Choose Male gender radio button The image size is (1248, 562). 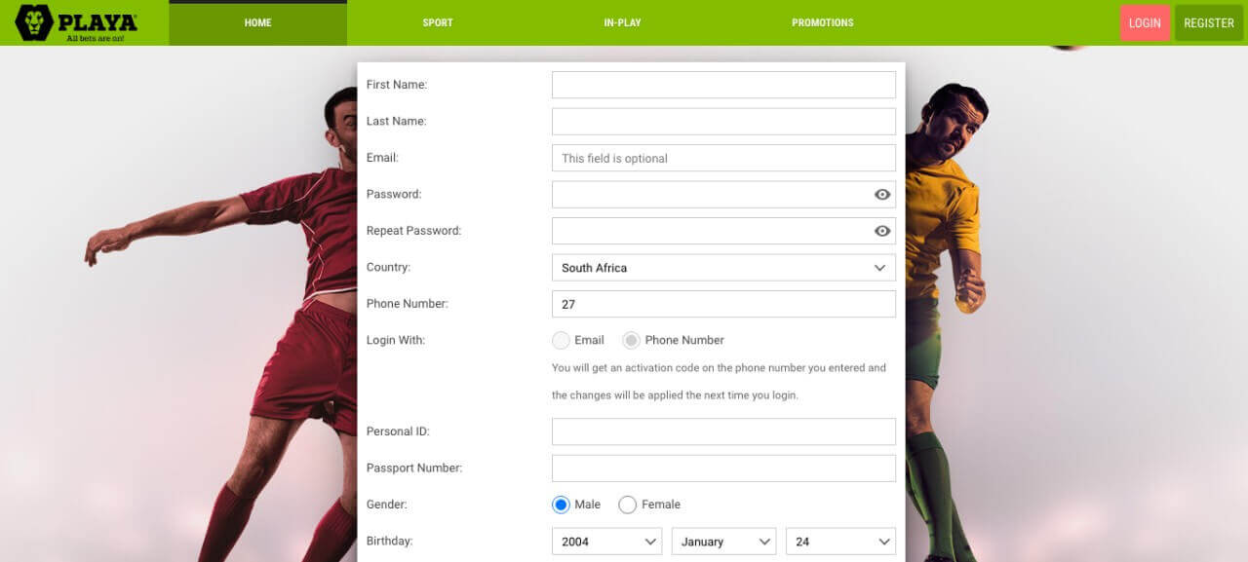coord(561,505)
